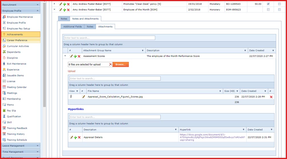Edit the Appraisal_Score_Calculation file row with pencil icon
The width and height of the screenshot is (287, 159).
click(x=83, y=97)
